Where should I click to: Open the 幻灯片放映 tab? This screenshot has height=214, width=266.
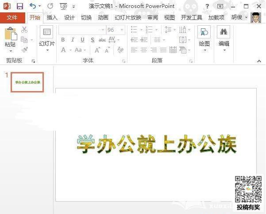pos(128,17)
